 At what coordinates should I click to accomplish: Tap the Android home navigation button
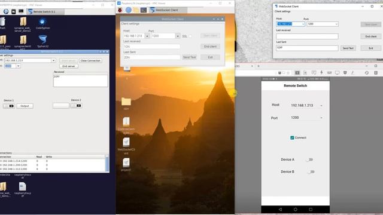pyautogui.click(x=295, y=210)
